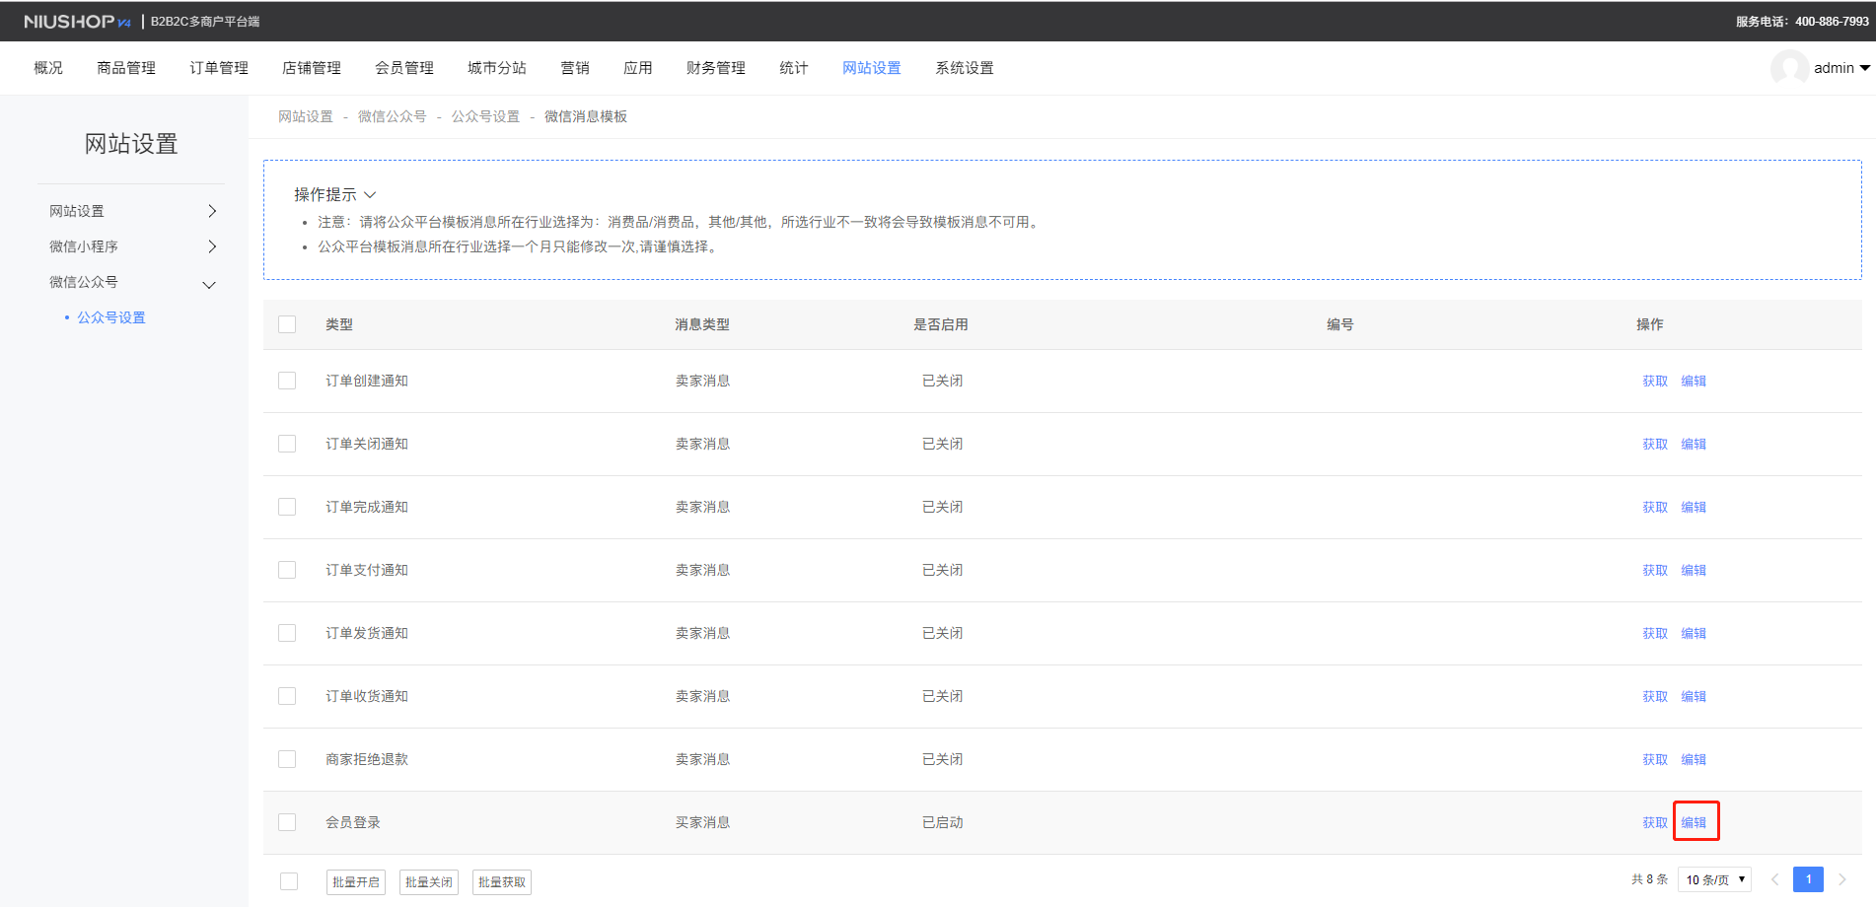The image size is (1876, 907).
Task: Open the 10 条/页 page size dropdown
Action: (1714, 879)
